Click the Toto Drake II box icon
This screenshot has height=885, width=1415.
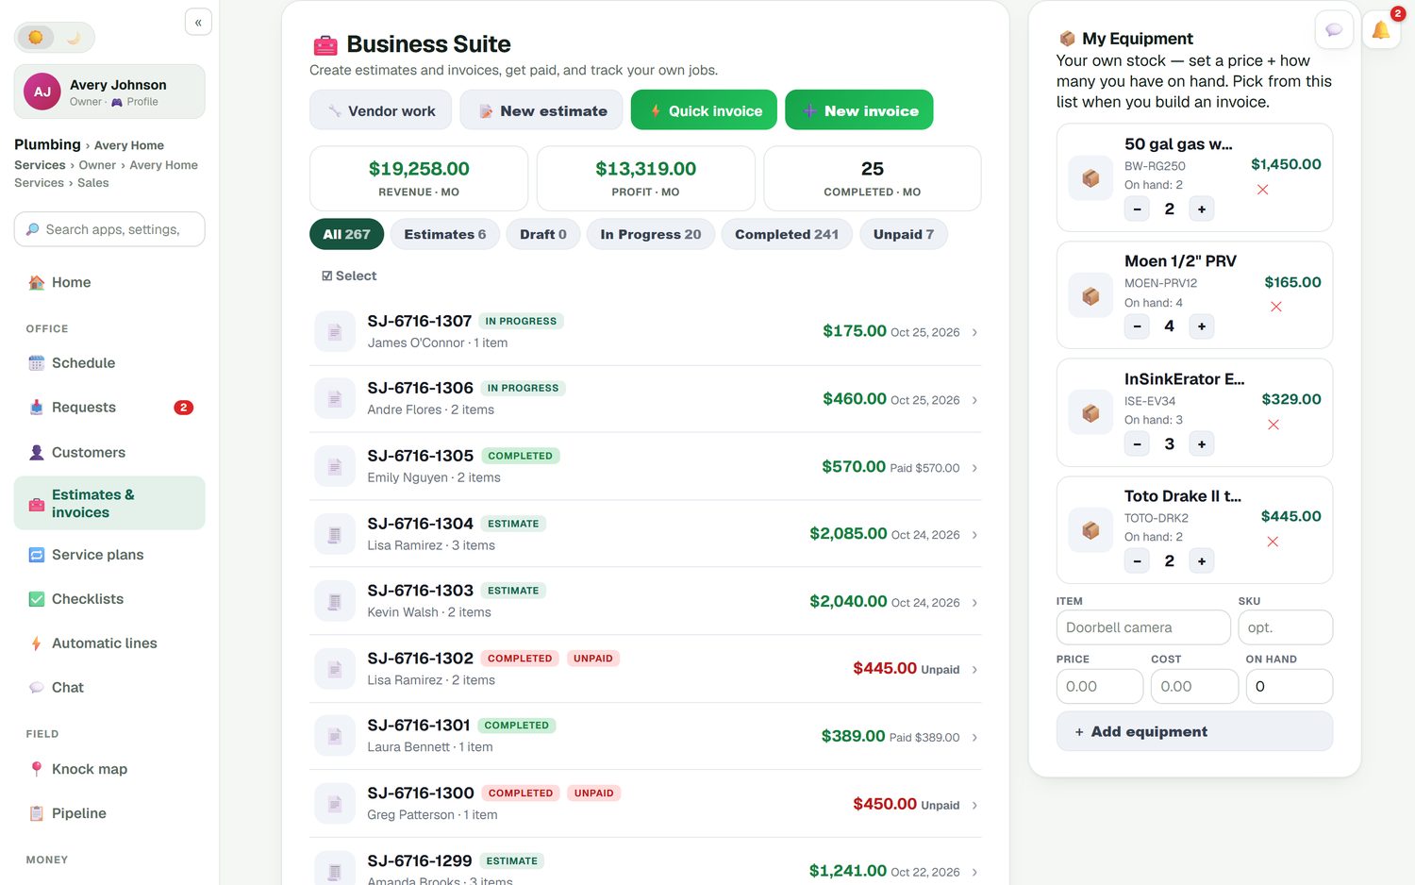pos(1091,530)
